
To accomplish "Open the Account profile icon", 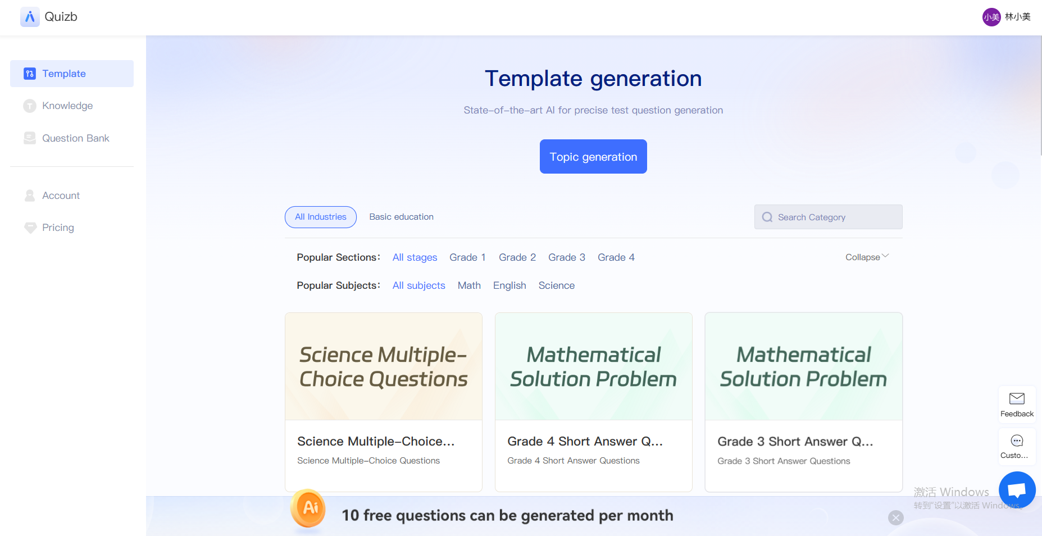I will click(30, 196).
